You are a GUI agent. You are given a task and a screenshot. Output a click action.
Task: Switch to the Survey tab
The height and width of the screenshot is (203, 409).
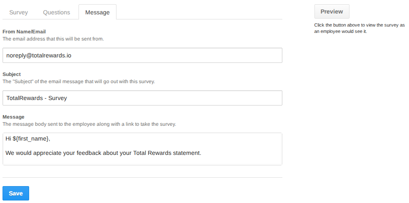click(x=19, y=12)
